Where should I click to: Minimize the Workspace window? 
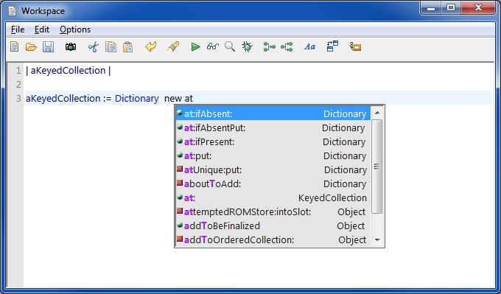click(x=431, y=8)
